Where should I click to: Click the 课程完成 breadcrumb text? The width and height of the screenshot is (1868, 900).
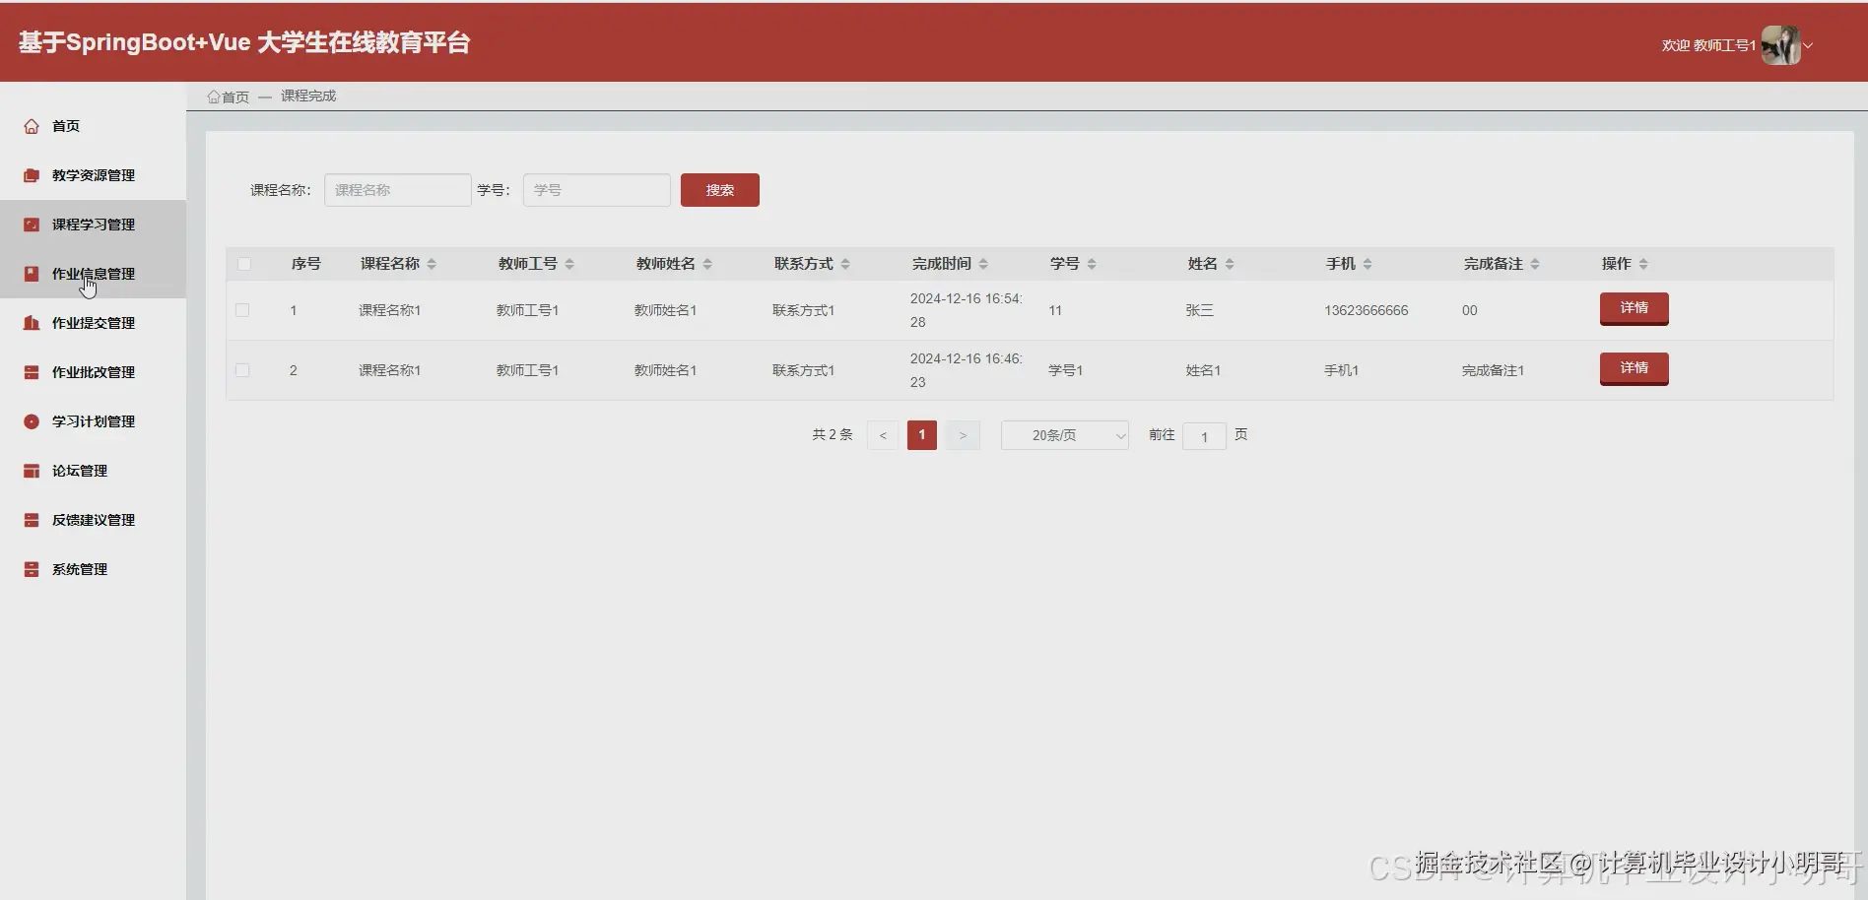pyautogui.click(x=308, y=96)
